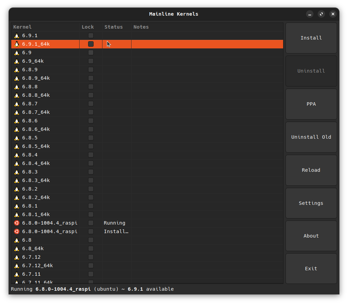Click the Install button
Viewport: 348px width, 304px height.
(x=311, y=38)
